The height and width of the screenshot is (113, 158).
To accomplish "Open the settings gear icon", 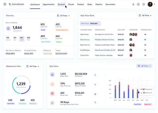I will (144, 4).
